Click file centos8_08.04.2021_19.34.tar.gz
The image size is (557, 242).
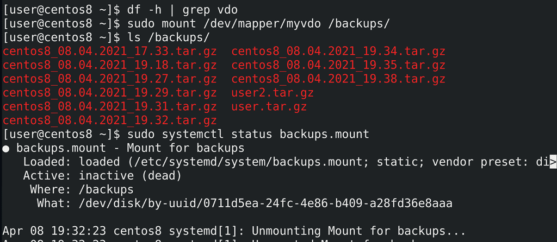[338, 52]
